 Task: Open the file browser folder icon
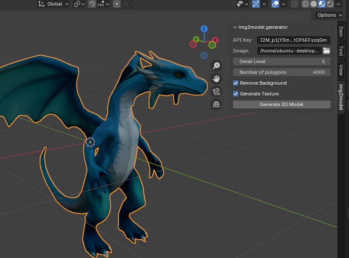tap(327, 51)
